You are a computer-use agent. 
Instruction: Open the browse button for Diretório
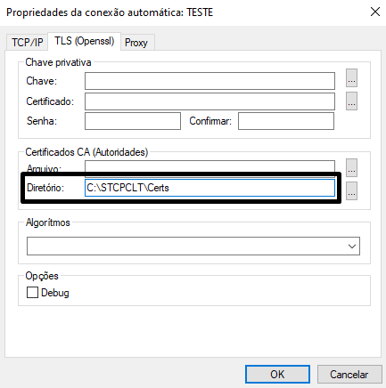[x=351, y=191]
